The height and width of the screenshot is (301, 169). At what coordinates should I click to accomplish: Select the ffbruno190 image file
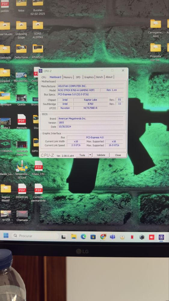click(x=21, y=77)
